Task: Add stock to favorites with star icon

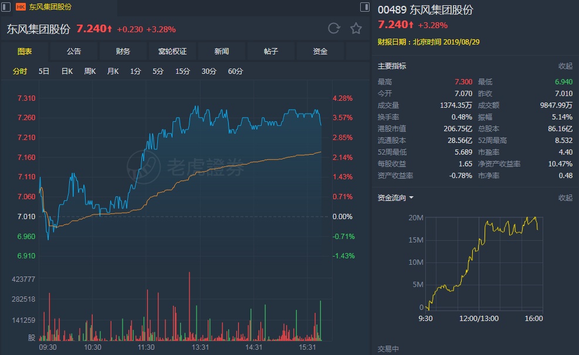Action: [x=355, y=29]
